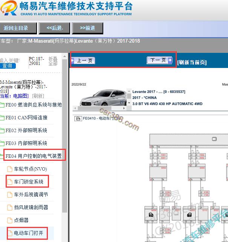Click folder icon beside FE03
Screen dimensions: 228x242
click(2, 143)
